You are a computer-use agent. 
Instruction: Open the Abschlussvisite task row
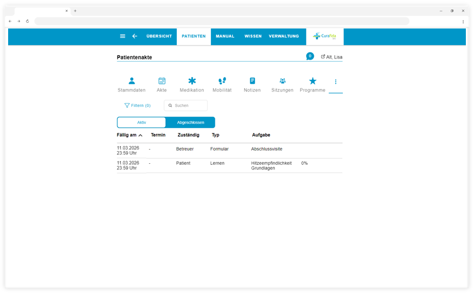[x=230, y=151]
